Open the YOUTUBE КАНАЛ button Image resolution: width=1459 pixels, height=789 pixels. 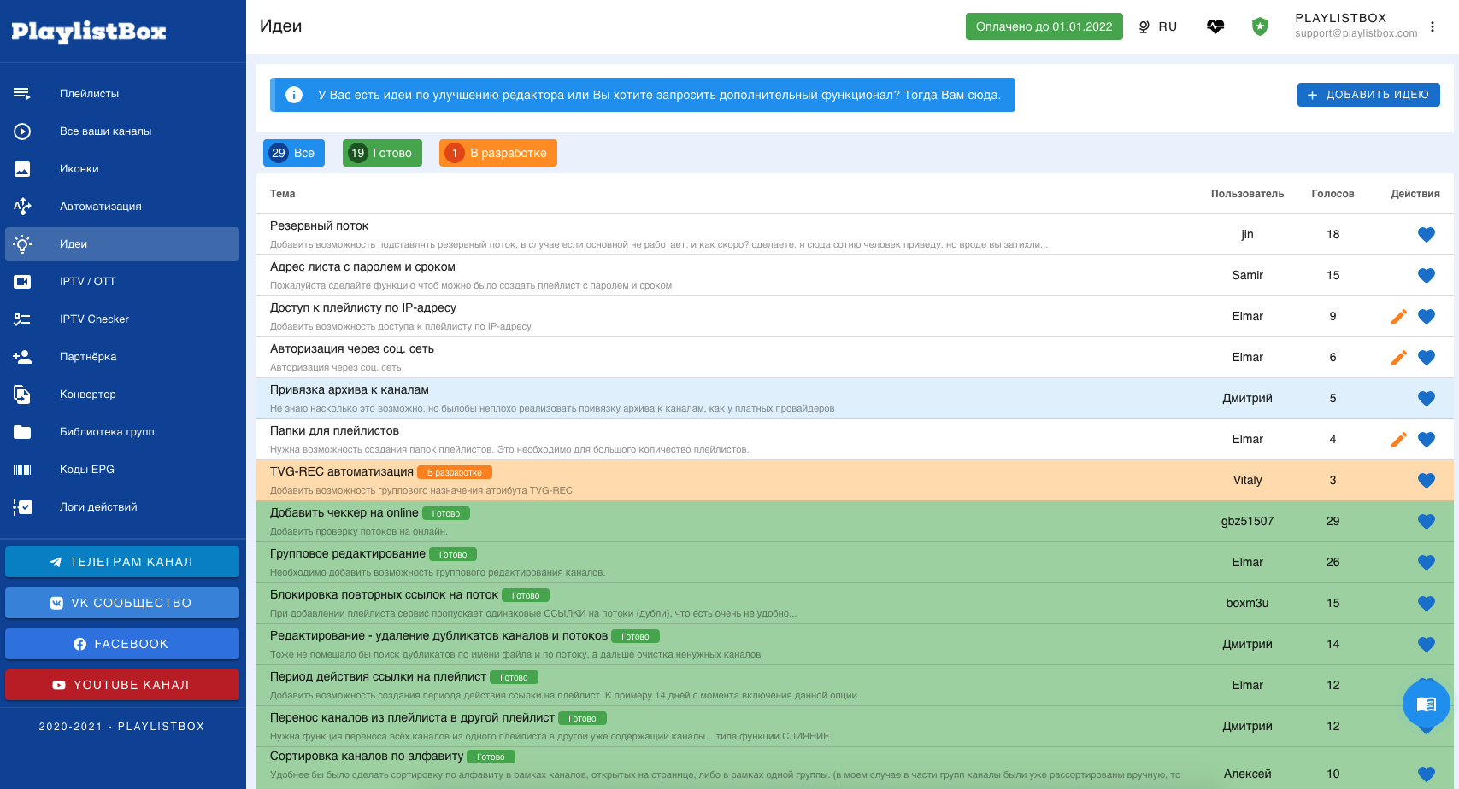122,685
